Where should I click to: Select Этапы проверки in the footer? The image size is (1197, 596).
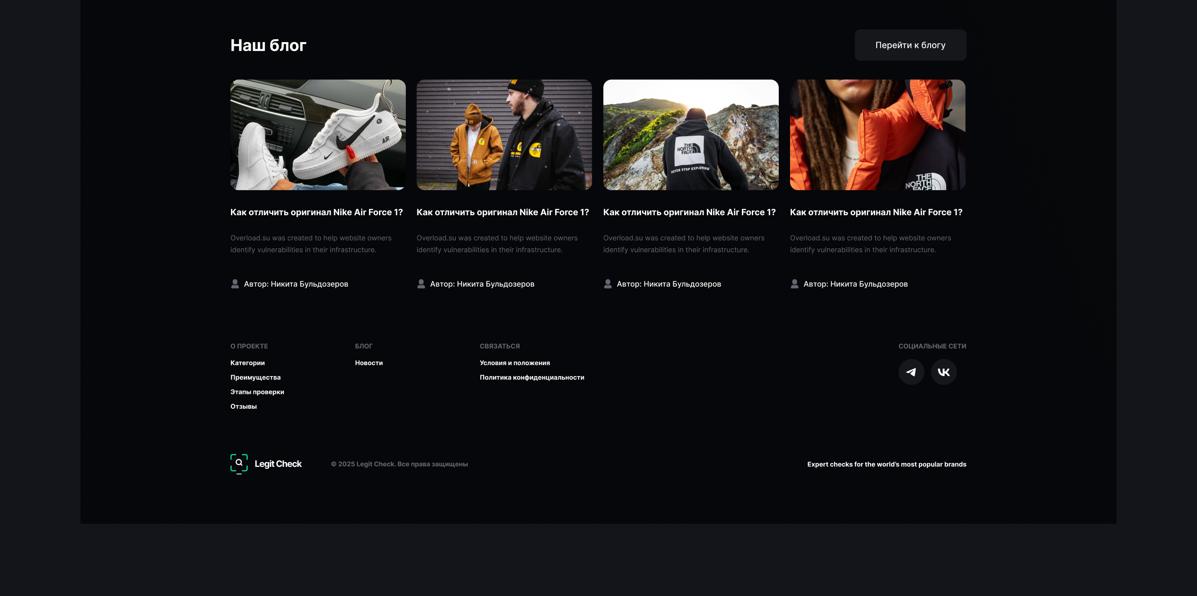pos(257,392)
